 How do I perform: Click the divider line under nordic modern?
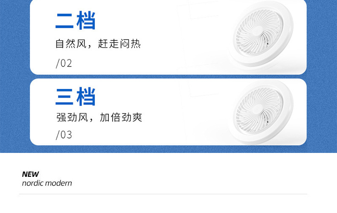(x=163, y=194)
